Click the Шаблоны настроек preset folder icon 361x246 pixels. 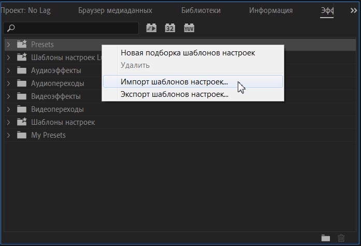pyautogui.click(x=22, y=122)
